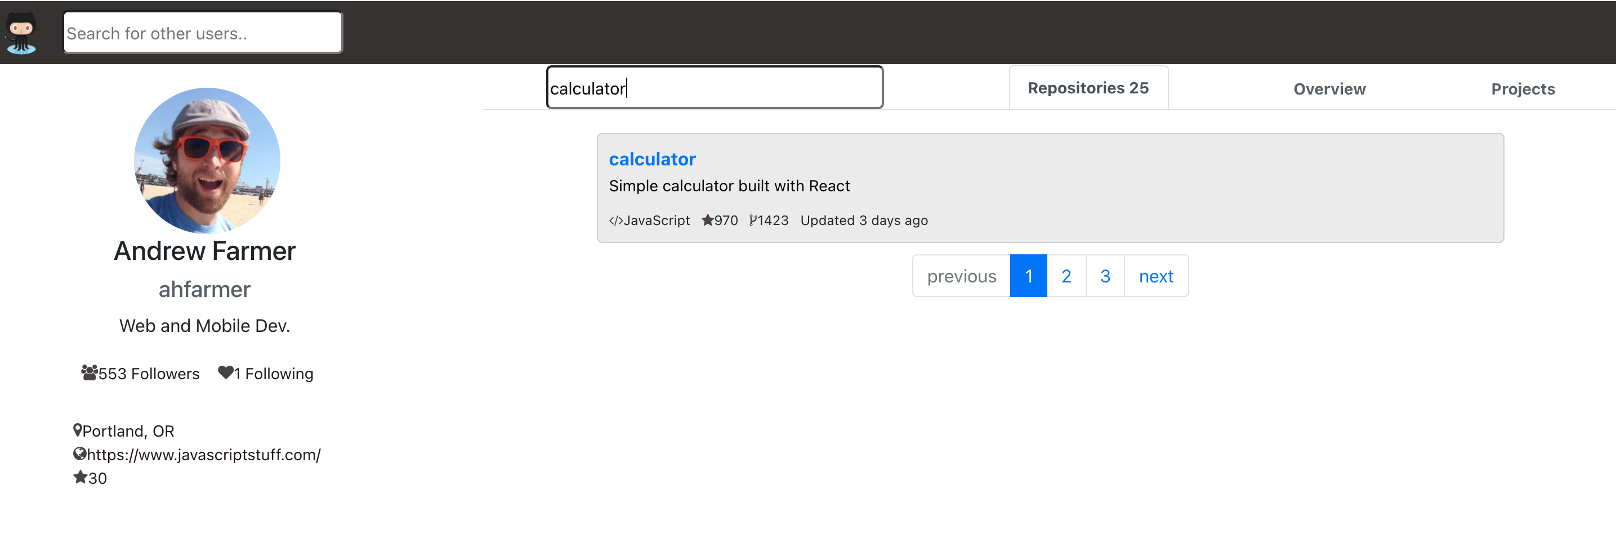This screenshot has width=1616, height=557.
Task: Select the JavaScript language icon on calculator repo
Action: [615, 220]
